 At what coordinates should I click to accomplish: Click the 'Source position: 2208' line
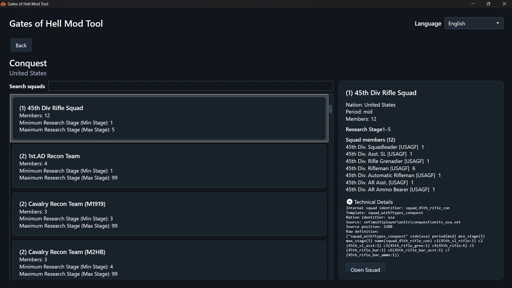(x=369, y=227)
